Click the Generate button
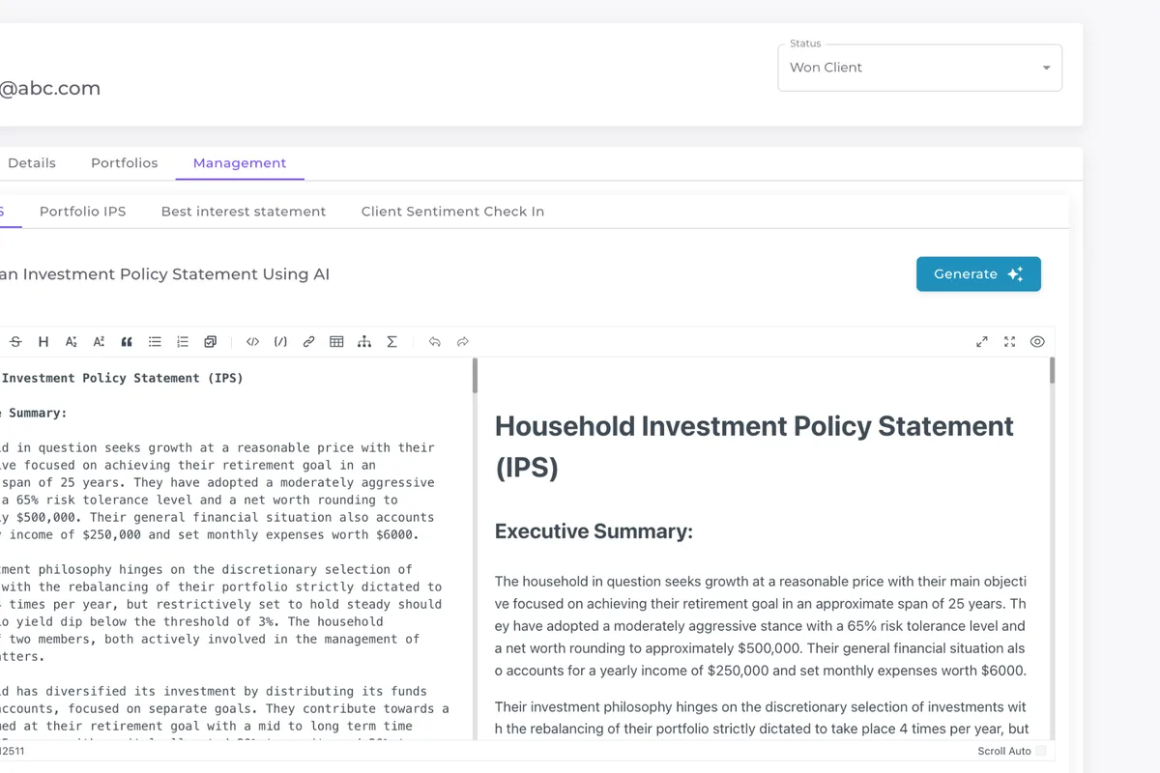The image size is (1160, 773). 978,274
